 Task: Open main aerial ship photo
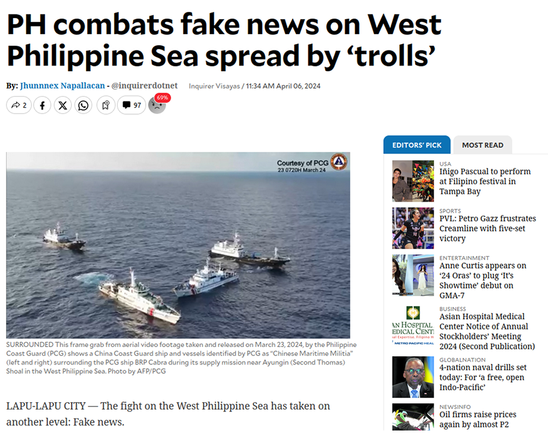[x=178, y=245]
